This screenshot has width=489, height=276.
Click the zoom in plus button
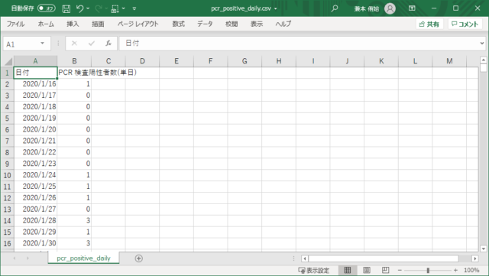(x=455, y=271)
